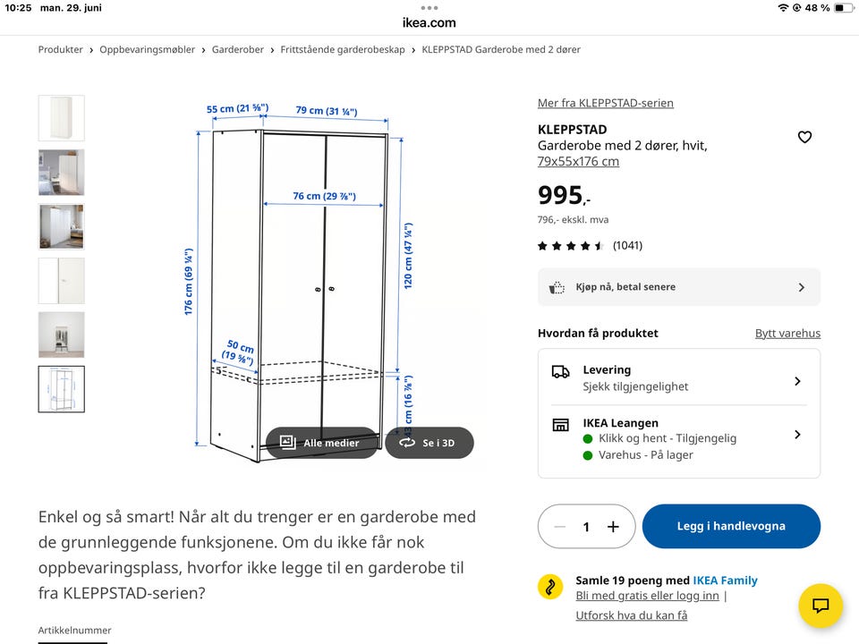
Task: Click the star rating with 1041 reviews
Action: [590, 245]
